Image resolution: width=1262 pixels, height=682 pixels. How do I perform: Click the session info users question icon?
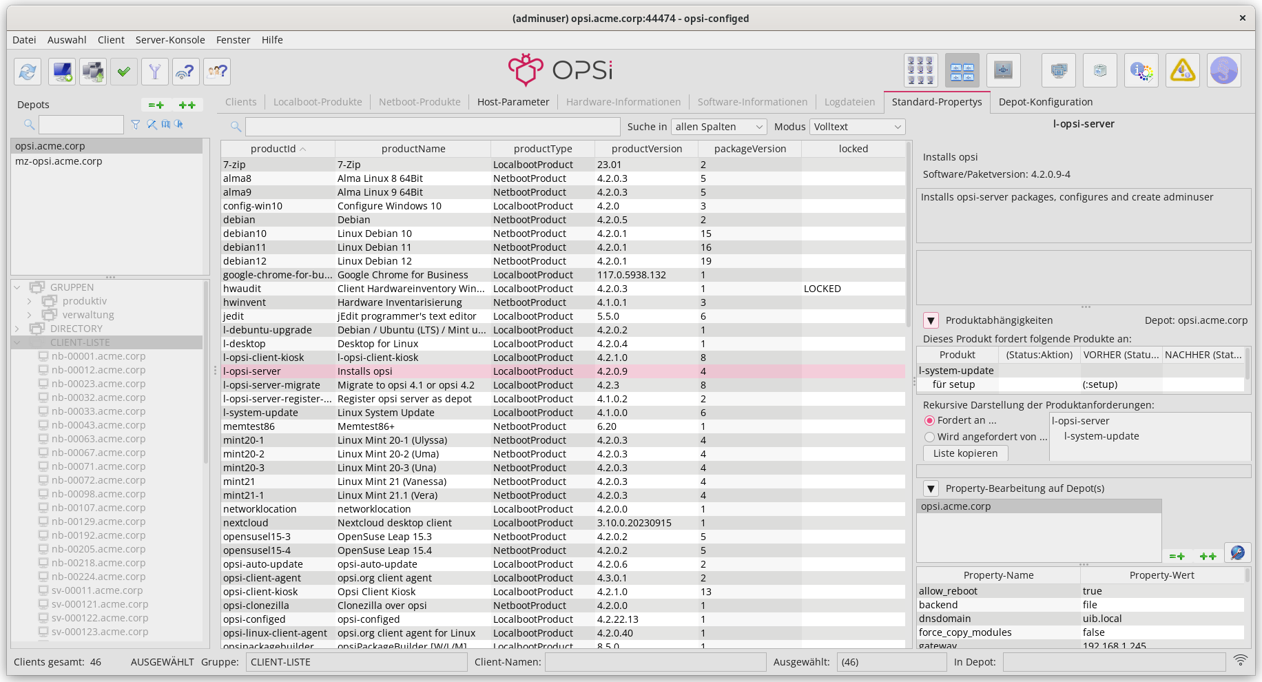pyautogui.click(x=217, y=71)
